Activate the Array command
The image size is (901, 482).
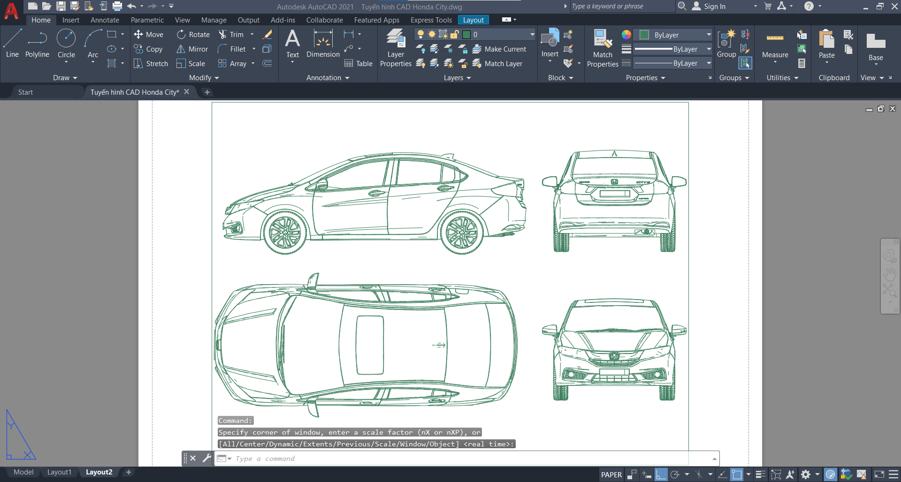tap(232, 64)
